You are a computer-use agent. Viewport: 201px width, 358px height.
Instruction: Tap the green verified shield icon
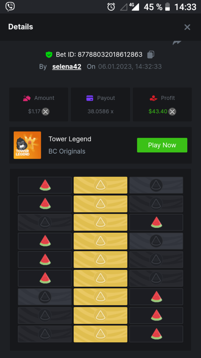[x=49, y=55]
